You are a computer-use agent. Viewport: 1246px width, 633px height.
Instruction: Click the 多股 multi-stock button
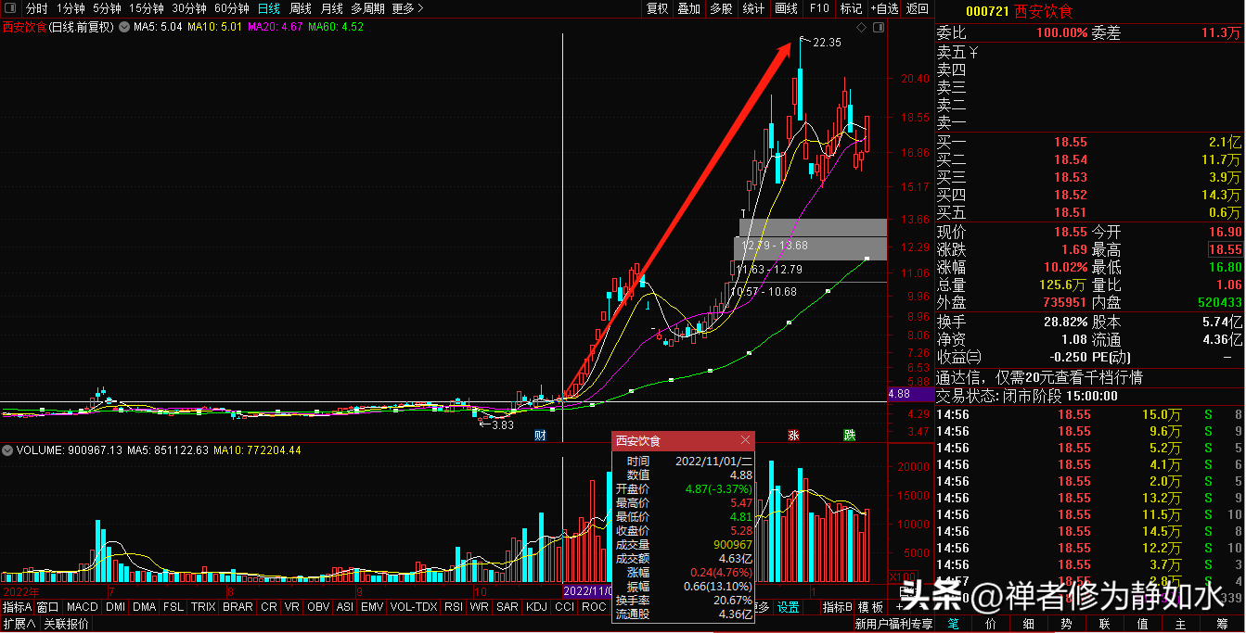click(x=721, y=8)
